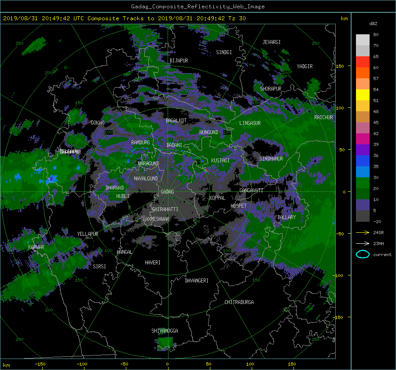The image size is (396, 370).
Task: Click the 150 value on right axis
Action: (x=340, y=66)
